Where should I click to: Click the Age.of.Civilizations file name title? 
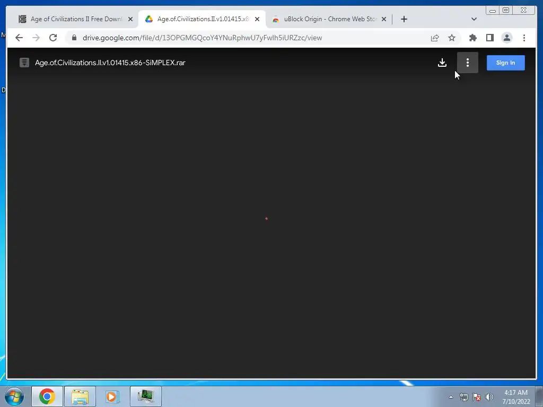pyautogui.click(x=110, y=63)
